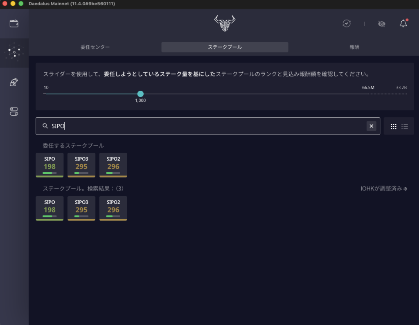Viewport: 419px width, 325px height.
Task: Open SIPO2 pool in search results
Action: 113,208
